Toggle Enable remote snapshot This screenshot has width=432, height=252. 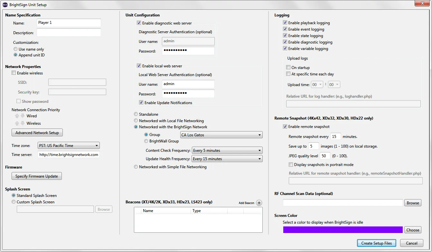point(285,127)
